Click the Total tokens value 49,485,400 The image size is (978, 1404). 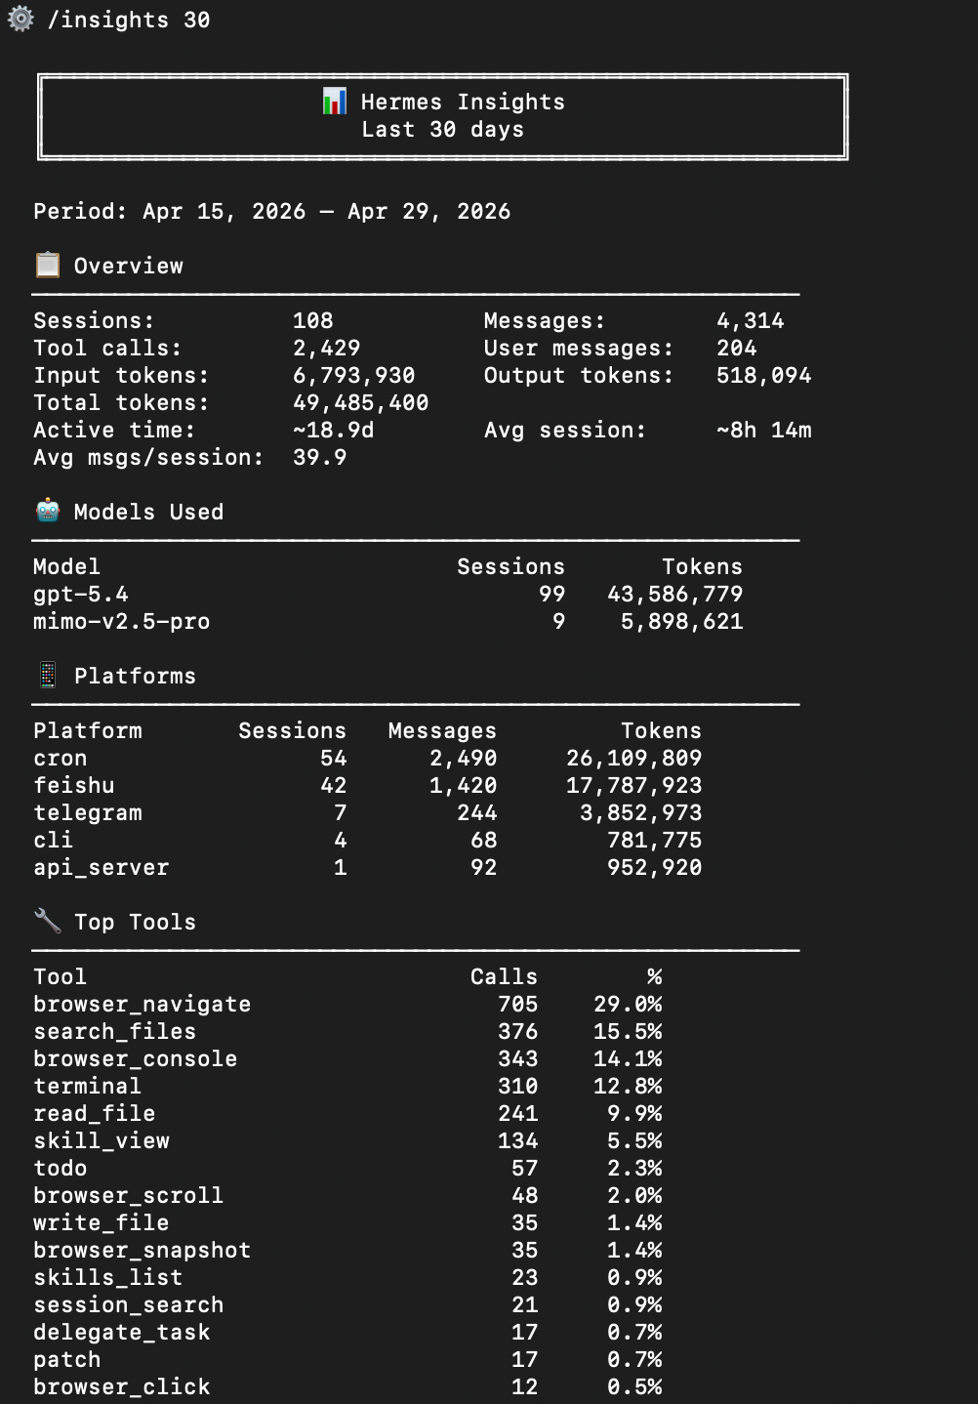pyautogui.click(x=361, y=402)
